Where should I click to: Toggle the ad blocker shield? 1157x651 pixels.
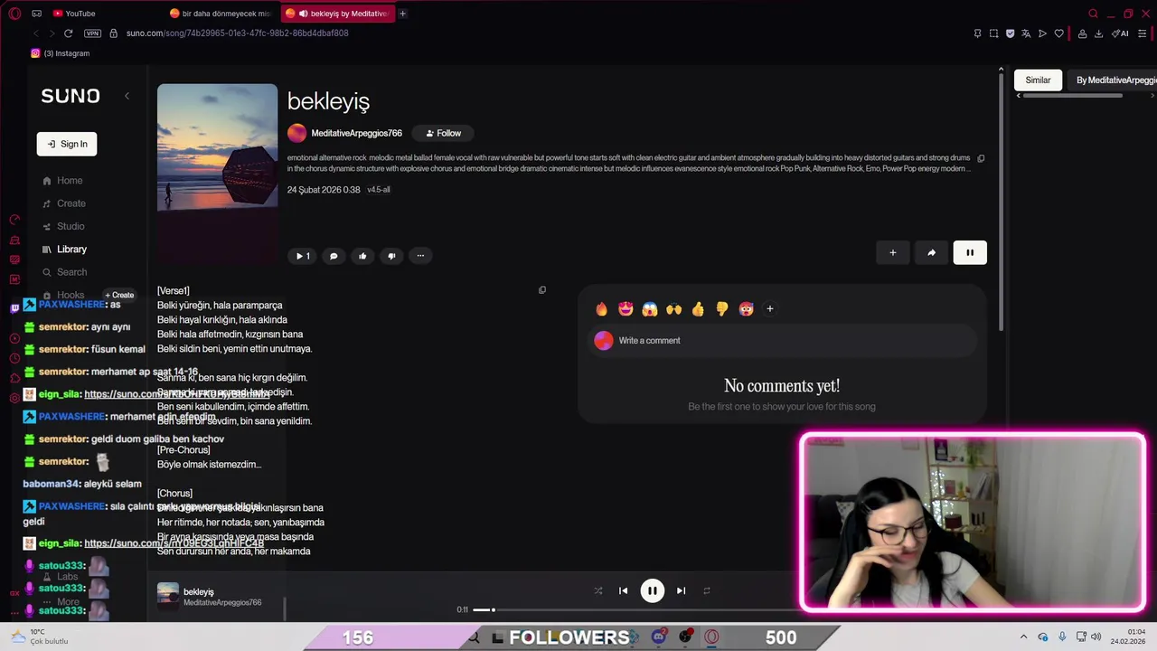tap(1010, 33)
